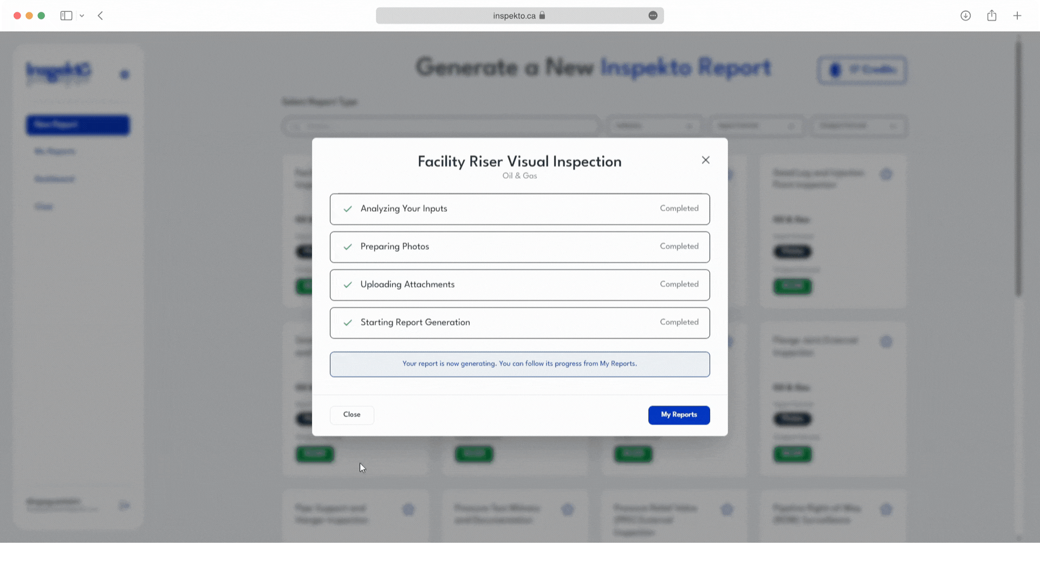Click the checkmark beside Analyzing Your Inputs
This screenshot has height=585, width=1040.
348,209
